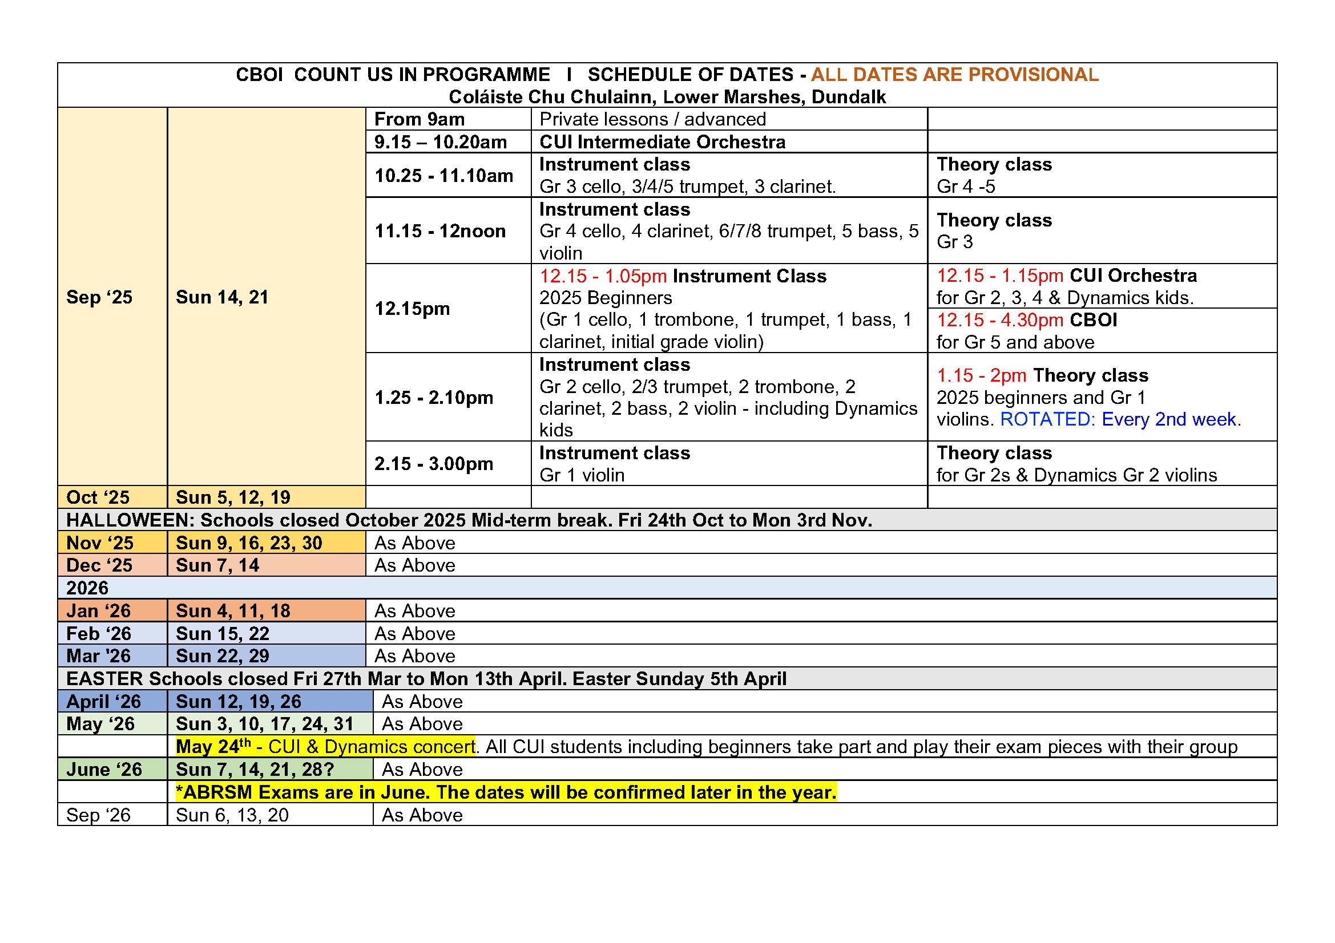Click 'Sun 9, 16, 23, 30' November dates
The width and height of the screenshot is (1335, 943).
249,543
